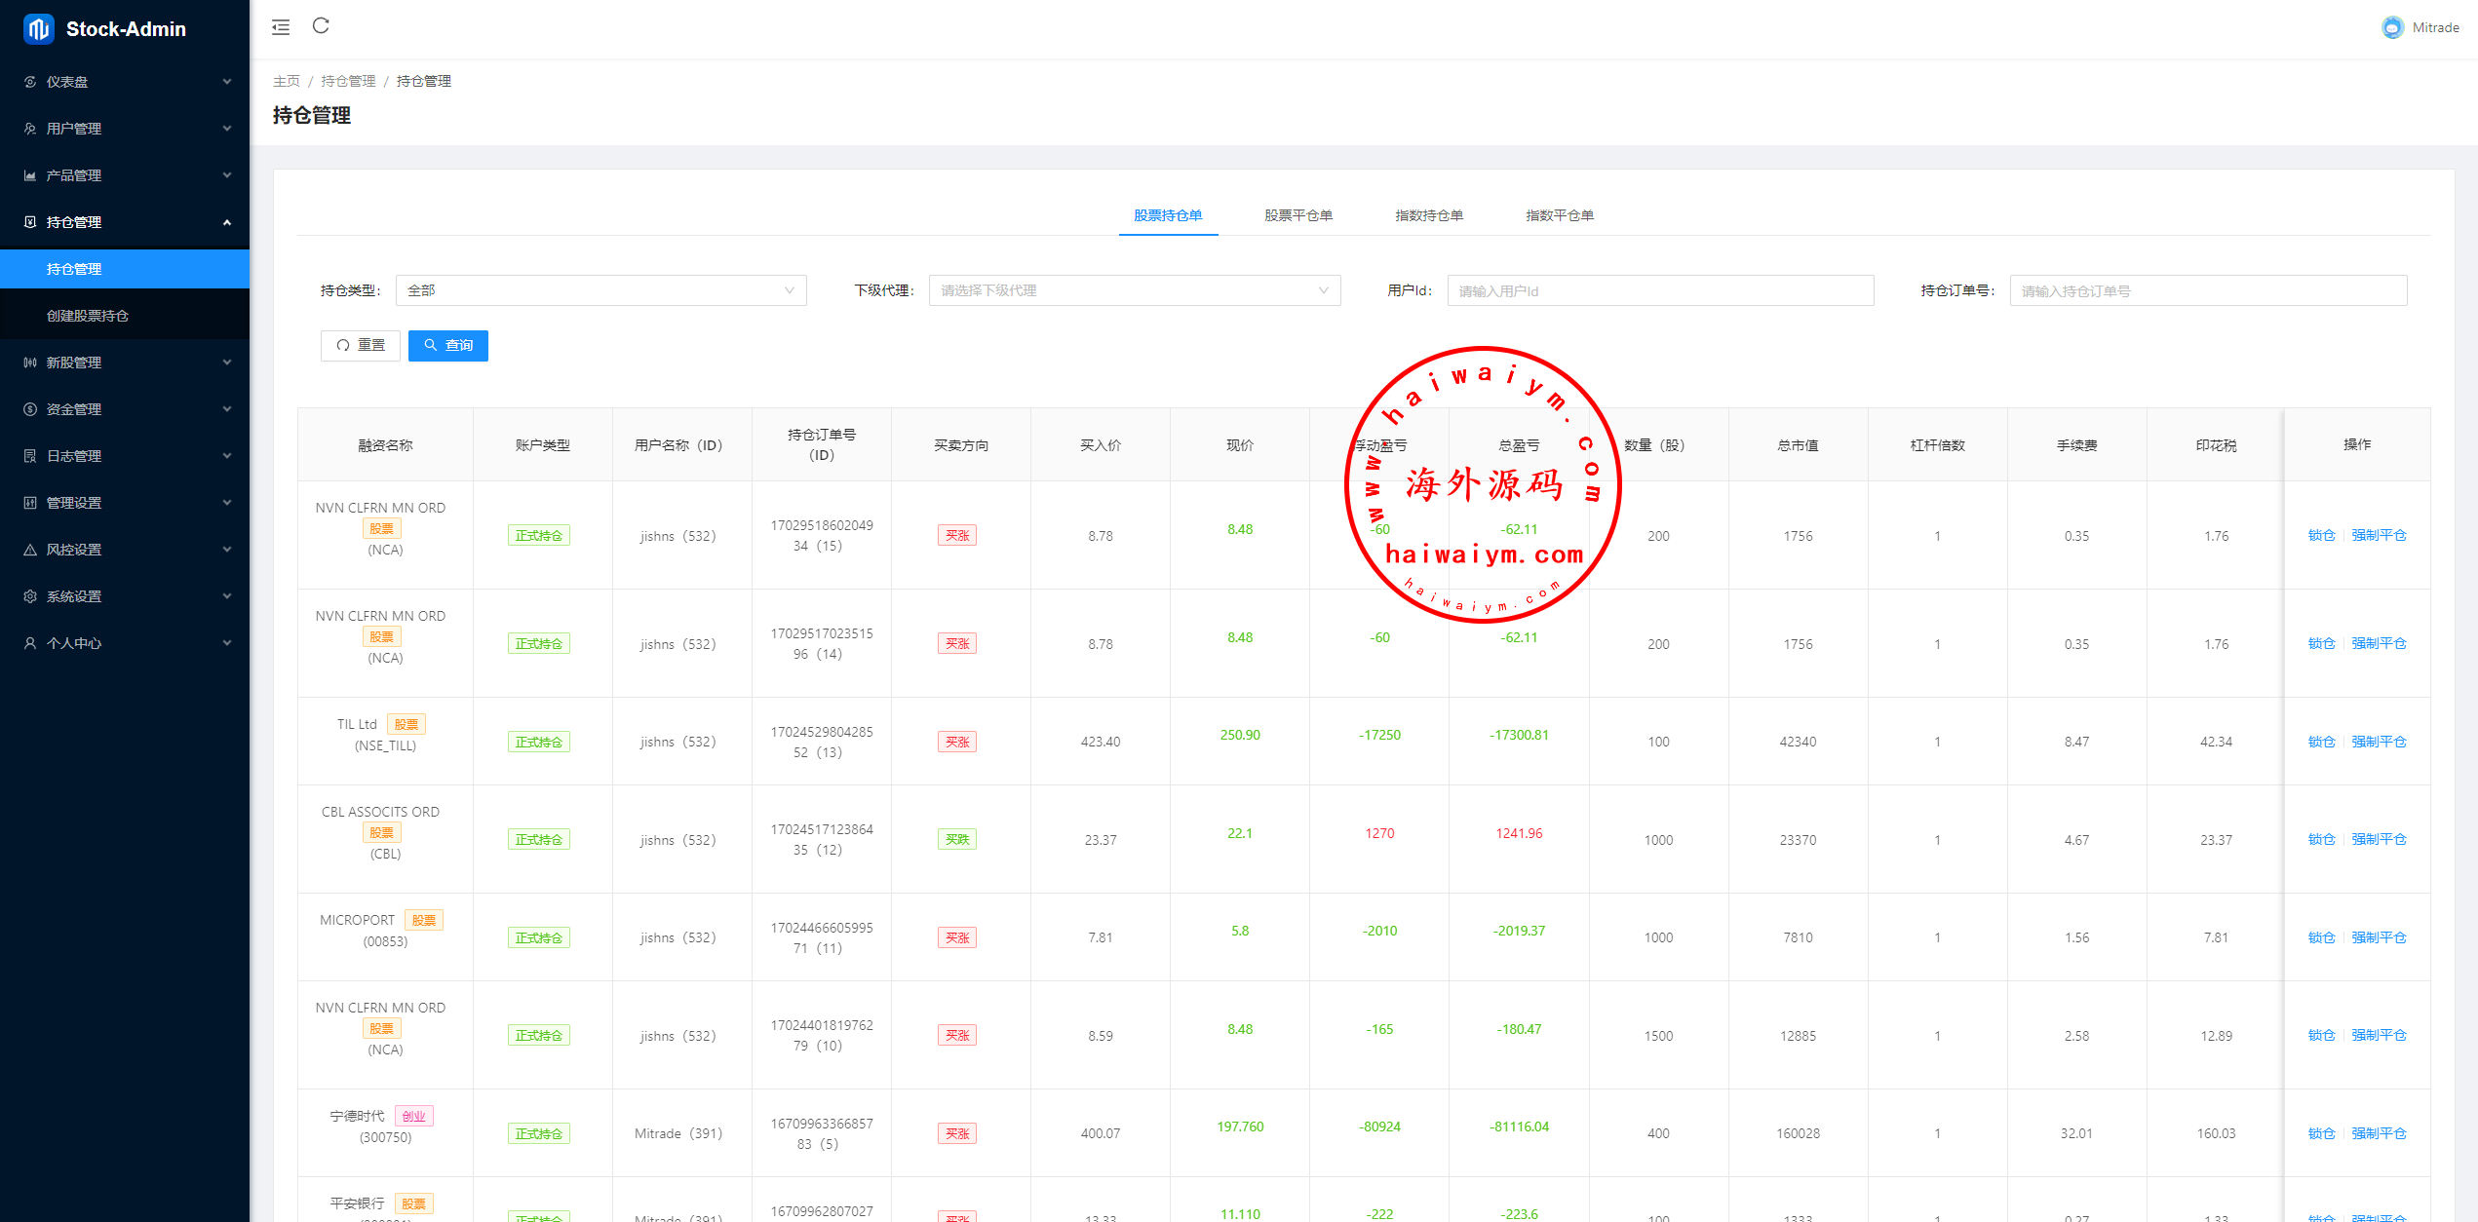The height and width of the screenshot is (1222, 2478).
Task: Click 强制平仓 link for TIL Ltd row
Action: tap(2378, 742)
